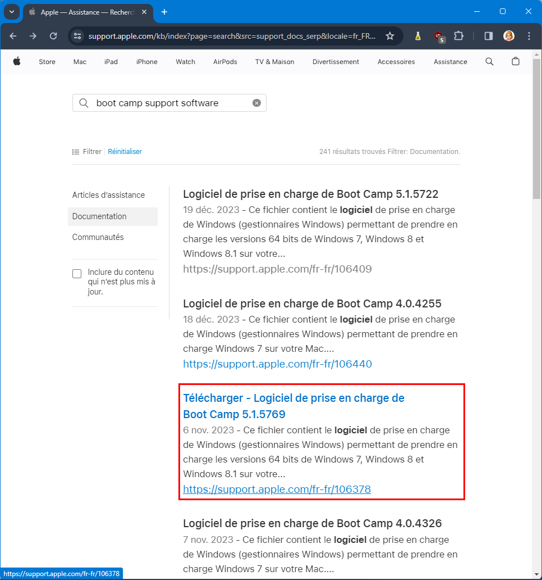Open the tab search dropdown arrow
This screenshot has height=580, width=542.
[12, 12]
